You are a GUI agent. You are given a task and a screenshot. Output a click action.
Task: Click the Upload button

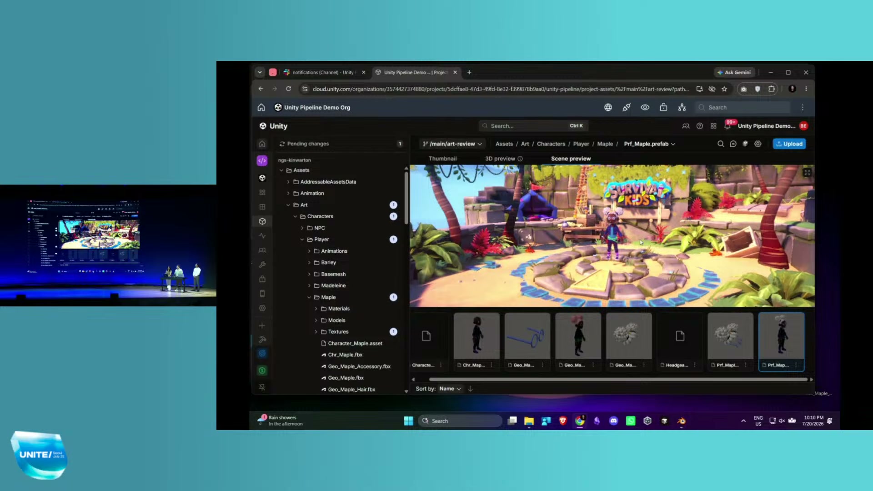coord(789,144)
